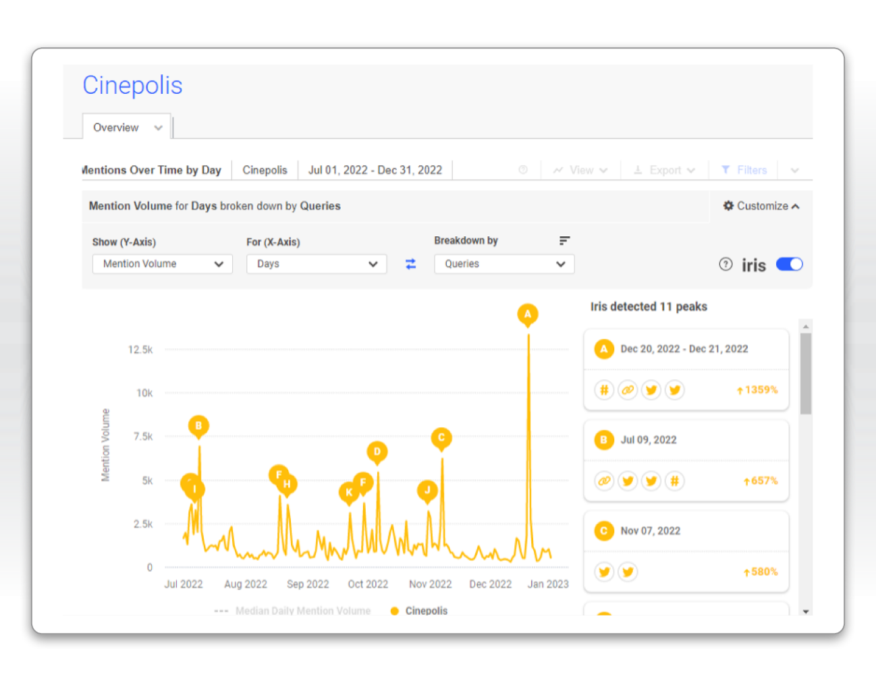Open the Days X-axis dropdown
The width and height of the screenshot is (876, 687).
[317, 264]
